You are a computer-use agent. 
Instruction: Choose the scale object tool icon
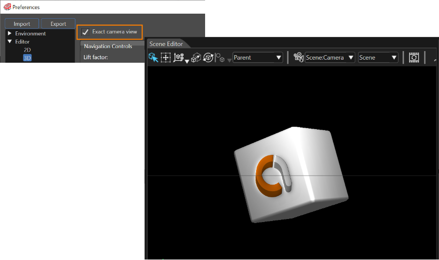click(196, 58)
